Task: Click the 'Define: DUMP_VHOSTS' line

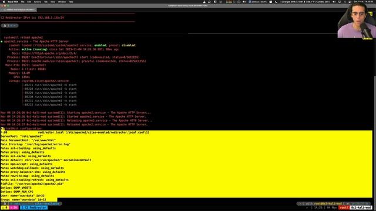Action: 16,188
